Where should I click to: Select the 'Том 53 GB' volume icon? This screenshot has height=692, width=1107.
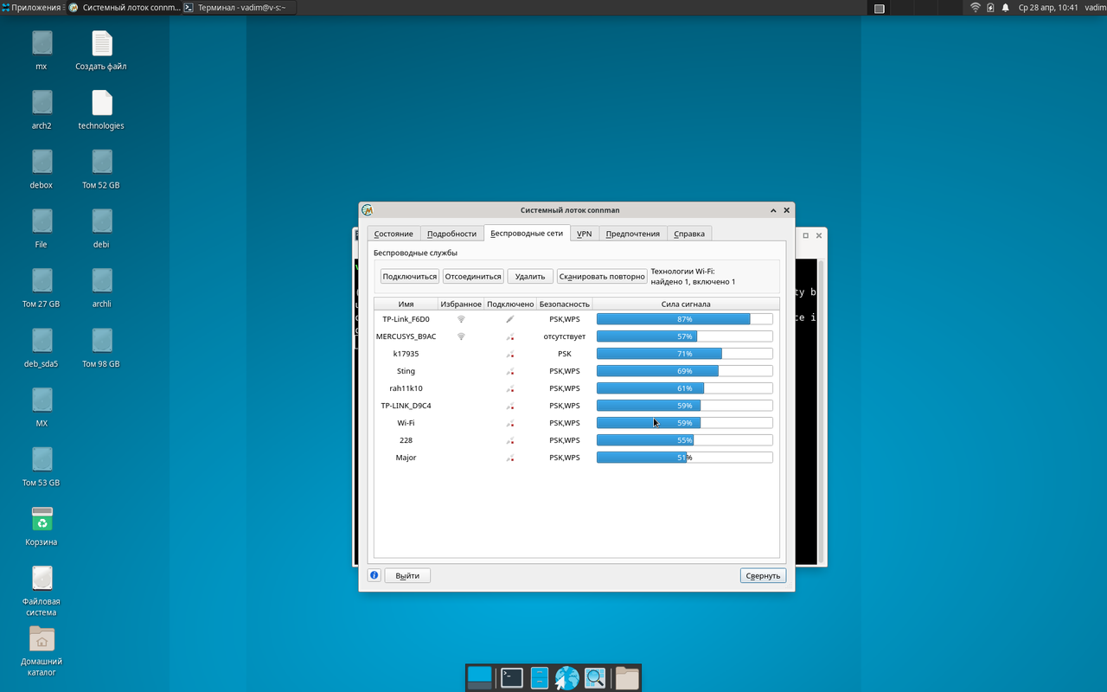(42, 460)
